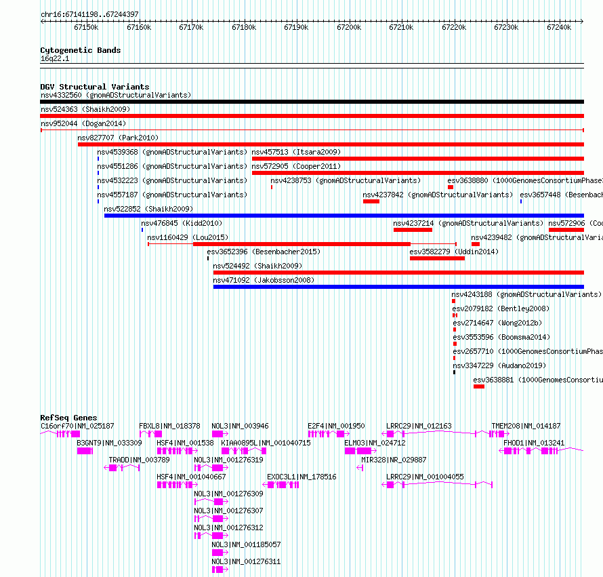Screen dimensions: 603x577
Task: Select the chr16:67141198..67244397 region label
Action: click(x=89, y=14)
